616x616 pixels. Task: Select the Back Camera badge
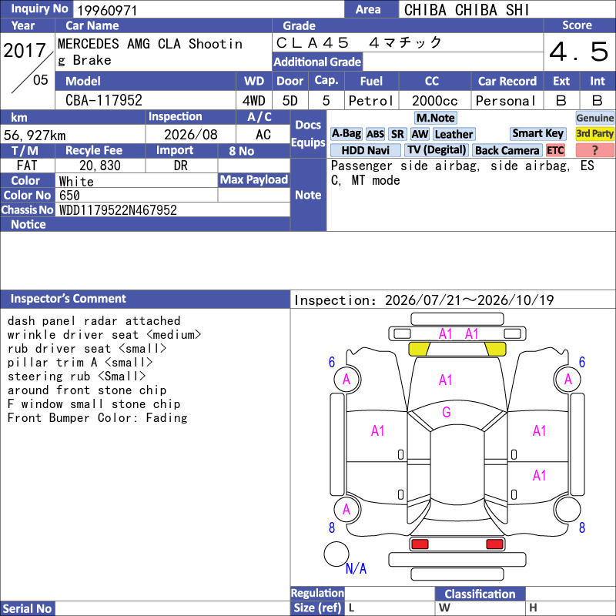(x=507, y=150)
